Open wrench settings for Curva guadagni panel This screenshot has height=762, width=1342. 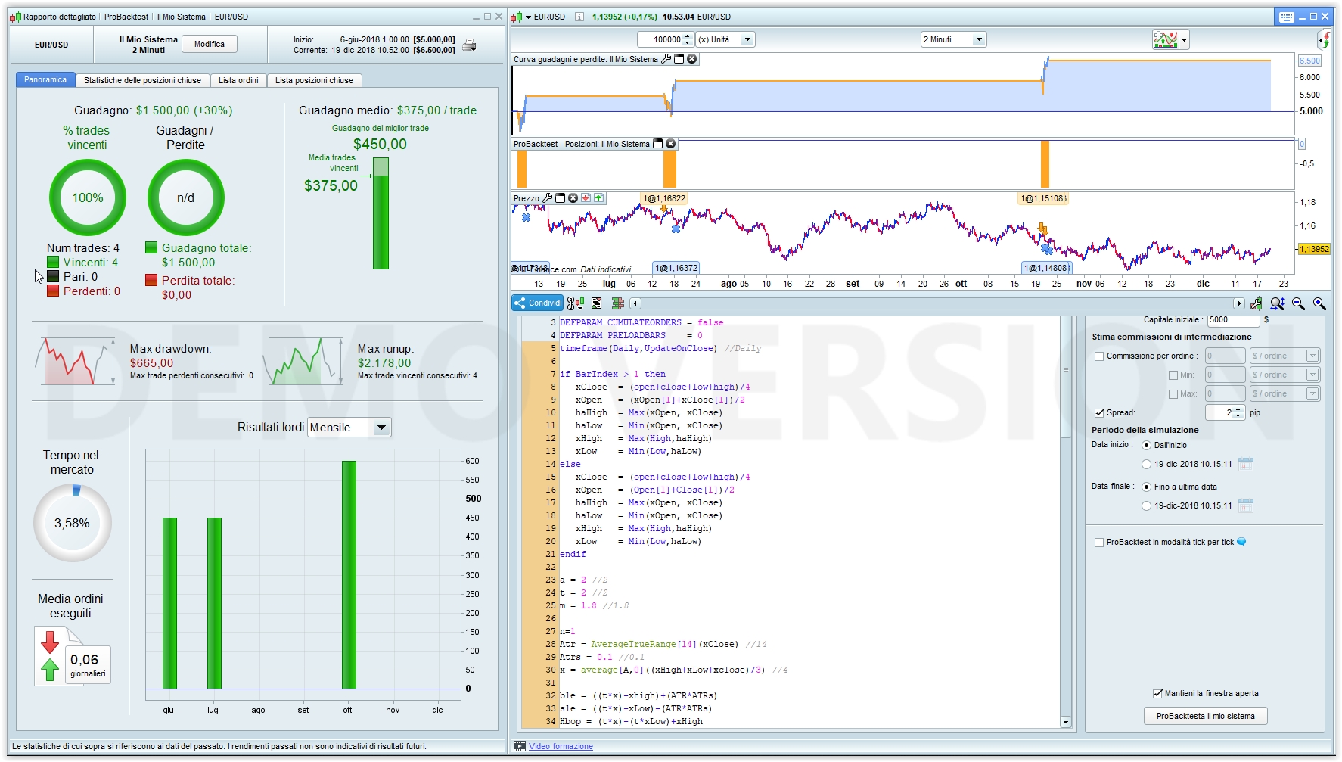click(666, 59)
